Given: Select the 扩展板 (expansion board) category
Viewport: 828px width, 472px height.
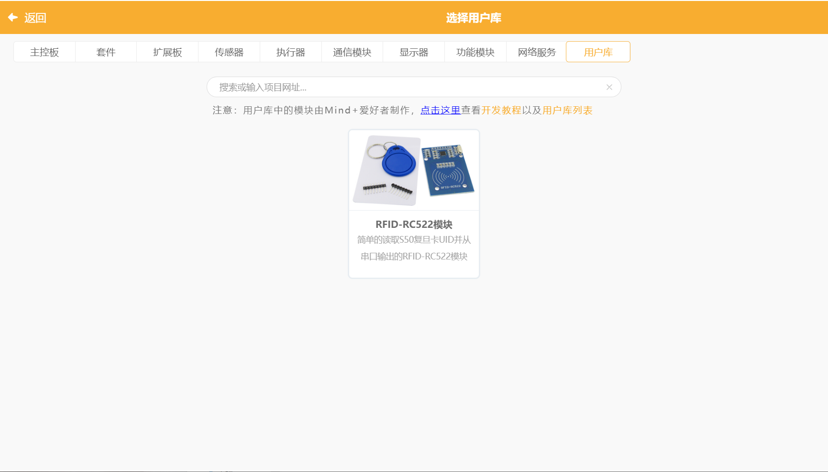Looking at the screenshot, I should [x=167, y=52].
